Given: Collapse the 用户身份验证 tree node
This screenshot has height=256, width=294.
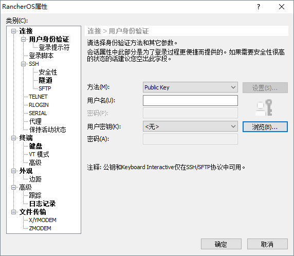Looking at the screenshot, I should tap(23, 39).
